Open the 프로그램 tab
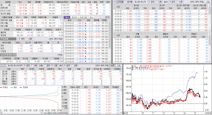Screen dimensions: 212x115 click(x=83, y=17)
